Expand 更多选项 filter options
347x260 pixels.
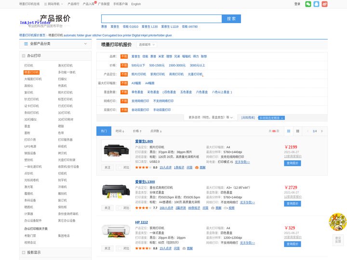pyautogui.click(x=211, y=117)
